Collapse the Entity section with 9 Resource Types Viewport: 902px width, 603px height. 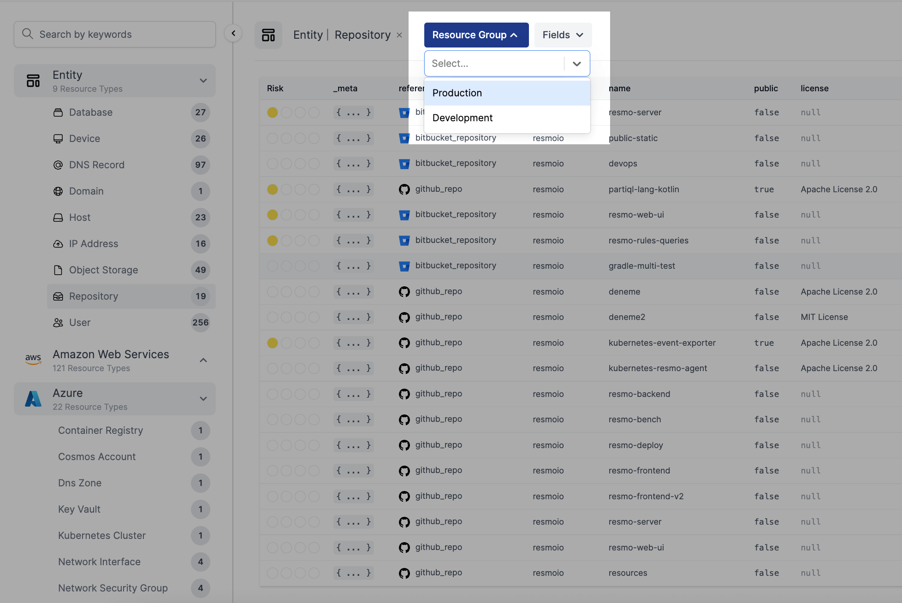pos(203,80)
